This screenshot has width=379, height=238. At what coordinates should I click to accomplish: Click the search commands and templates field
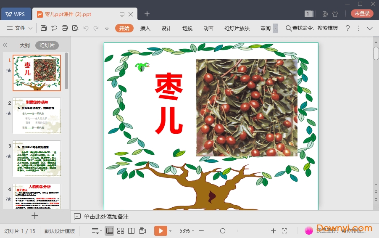pos(312,28)
